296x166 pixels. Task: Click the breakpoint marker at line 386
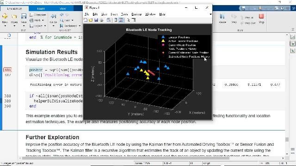[x=7, y=70]
